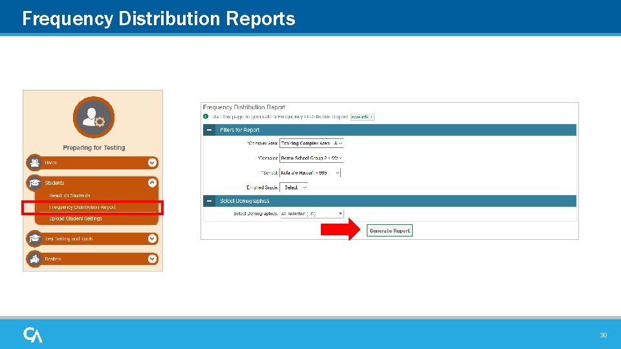Screen dimensions: 621x349
Task: Click the Users menu bar
Action: click(x=93, y=163)
